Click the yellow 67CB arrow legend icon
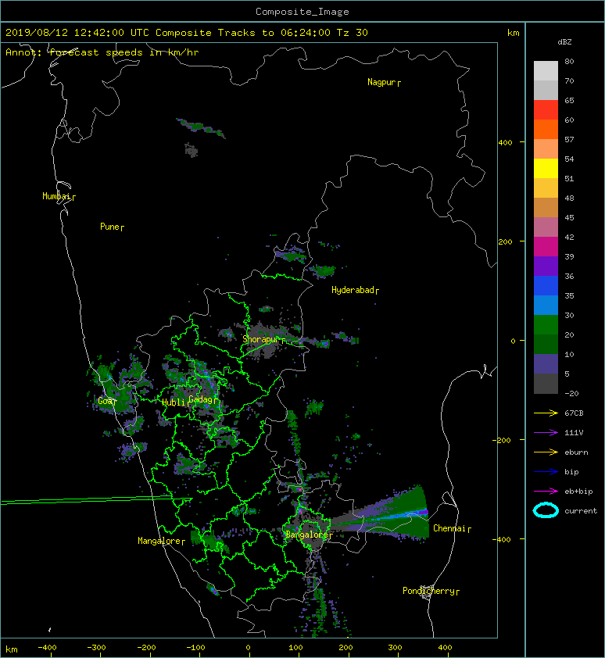This screenshot has height=658, width=605. point(546,413)
